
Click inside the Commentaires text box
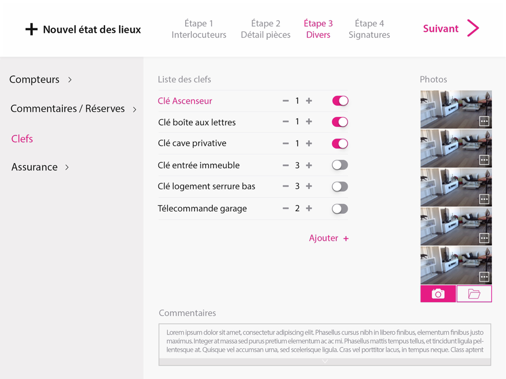[x=325, y=341]
